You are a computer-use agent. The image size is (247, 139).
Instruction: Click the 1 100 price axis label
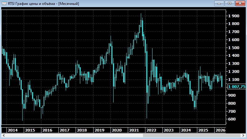pos(234,80)
